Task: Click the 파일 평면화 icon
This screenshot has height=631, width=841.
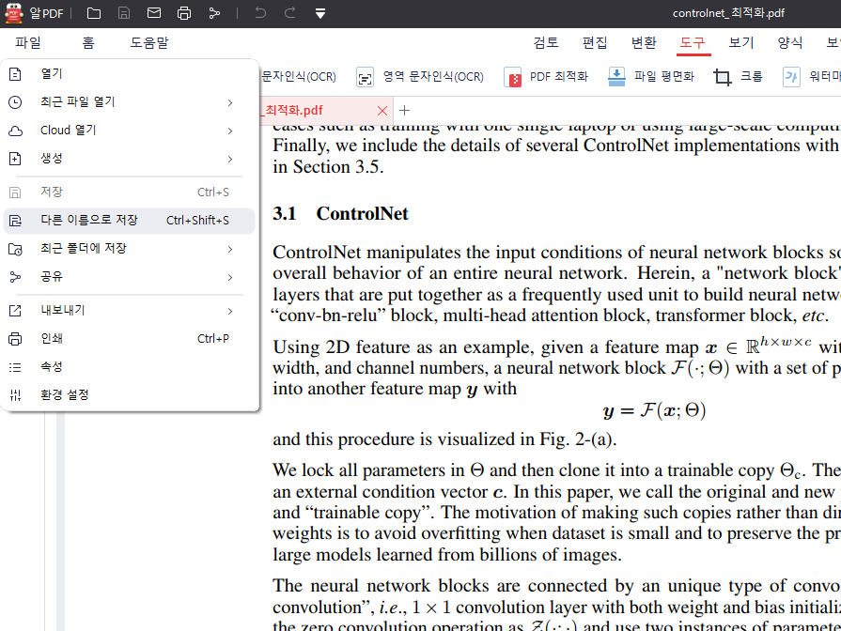Action: coord(616,77)
